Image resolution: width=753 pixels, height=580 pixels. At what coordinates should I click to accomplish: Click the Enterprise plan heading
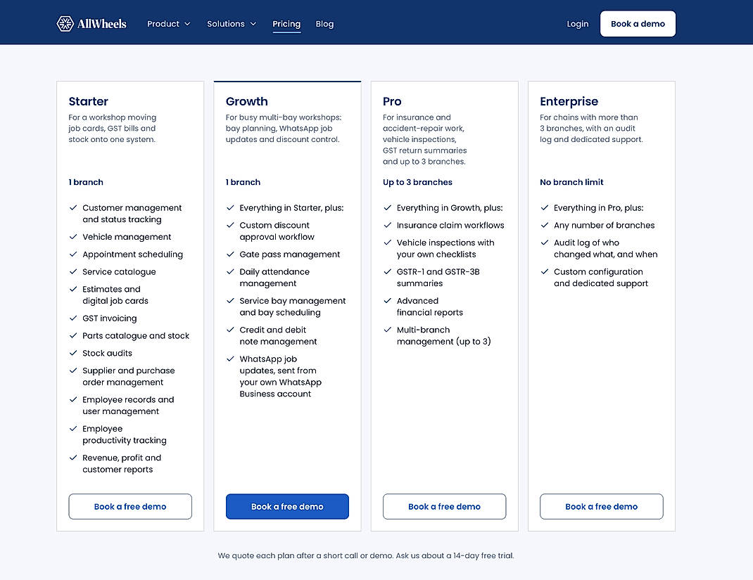569,102
